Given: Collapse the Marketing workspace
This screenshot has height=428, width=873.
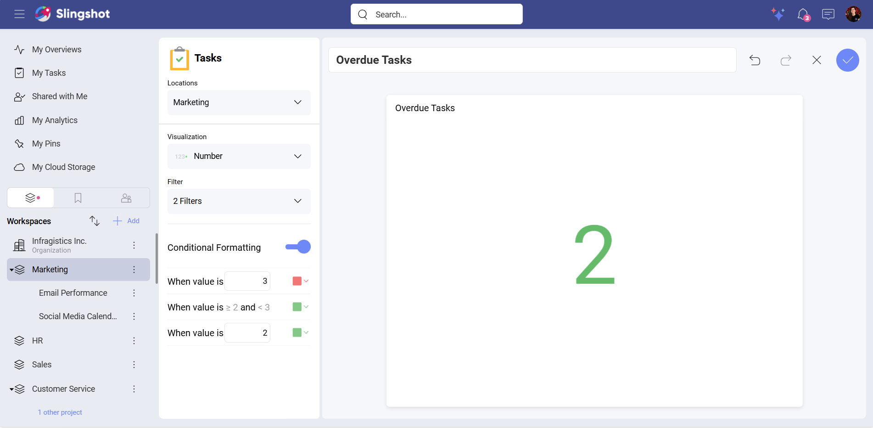Looking at the screenshot, I should [12, 270].
